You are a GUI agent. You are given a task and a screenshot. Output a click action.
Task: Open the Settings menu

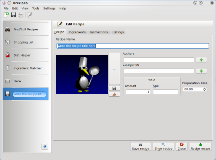pyautogui.click(x=49, y=8)
